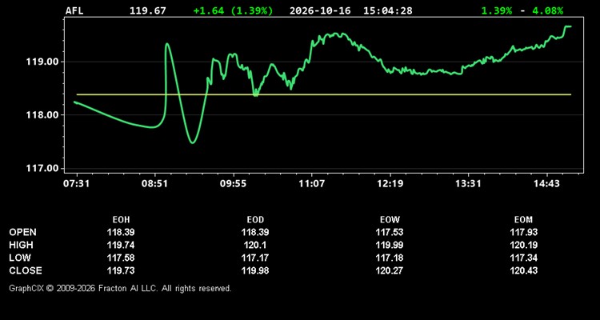Click the EOD open value 118.39
The width and height of the screenshot is (600, 320).
point(255,232)
